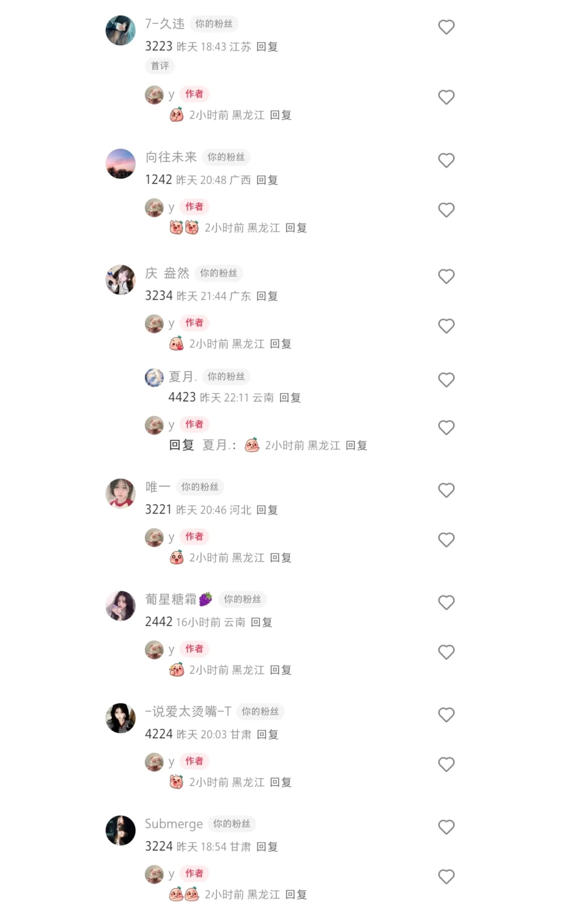This screenshot has width=561, height=915.
Task: Tap the heart beside 庆 盎然's comment
Action: pos(446,276)
